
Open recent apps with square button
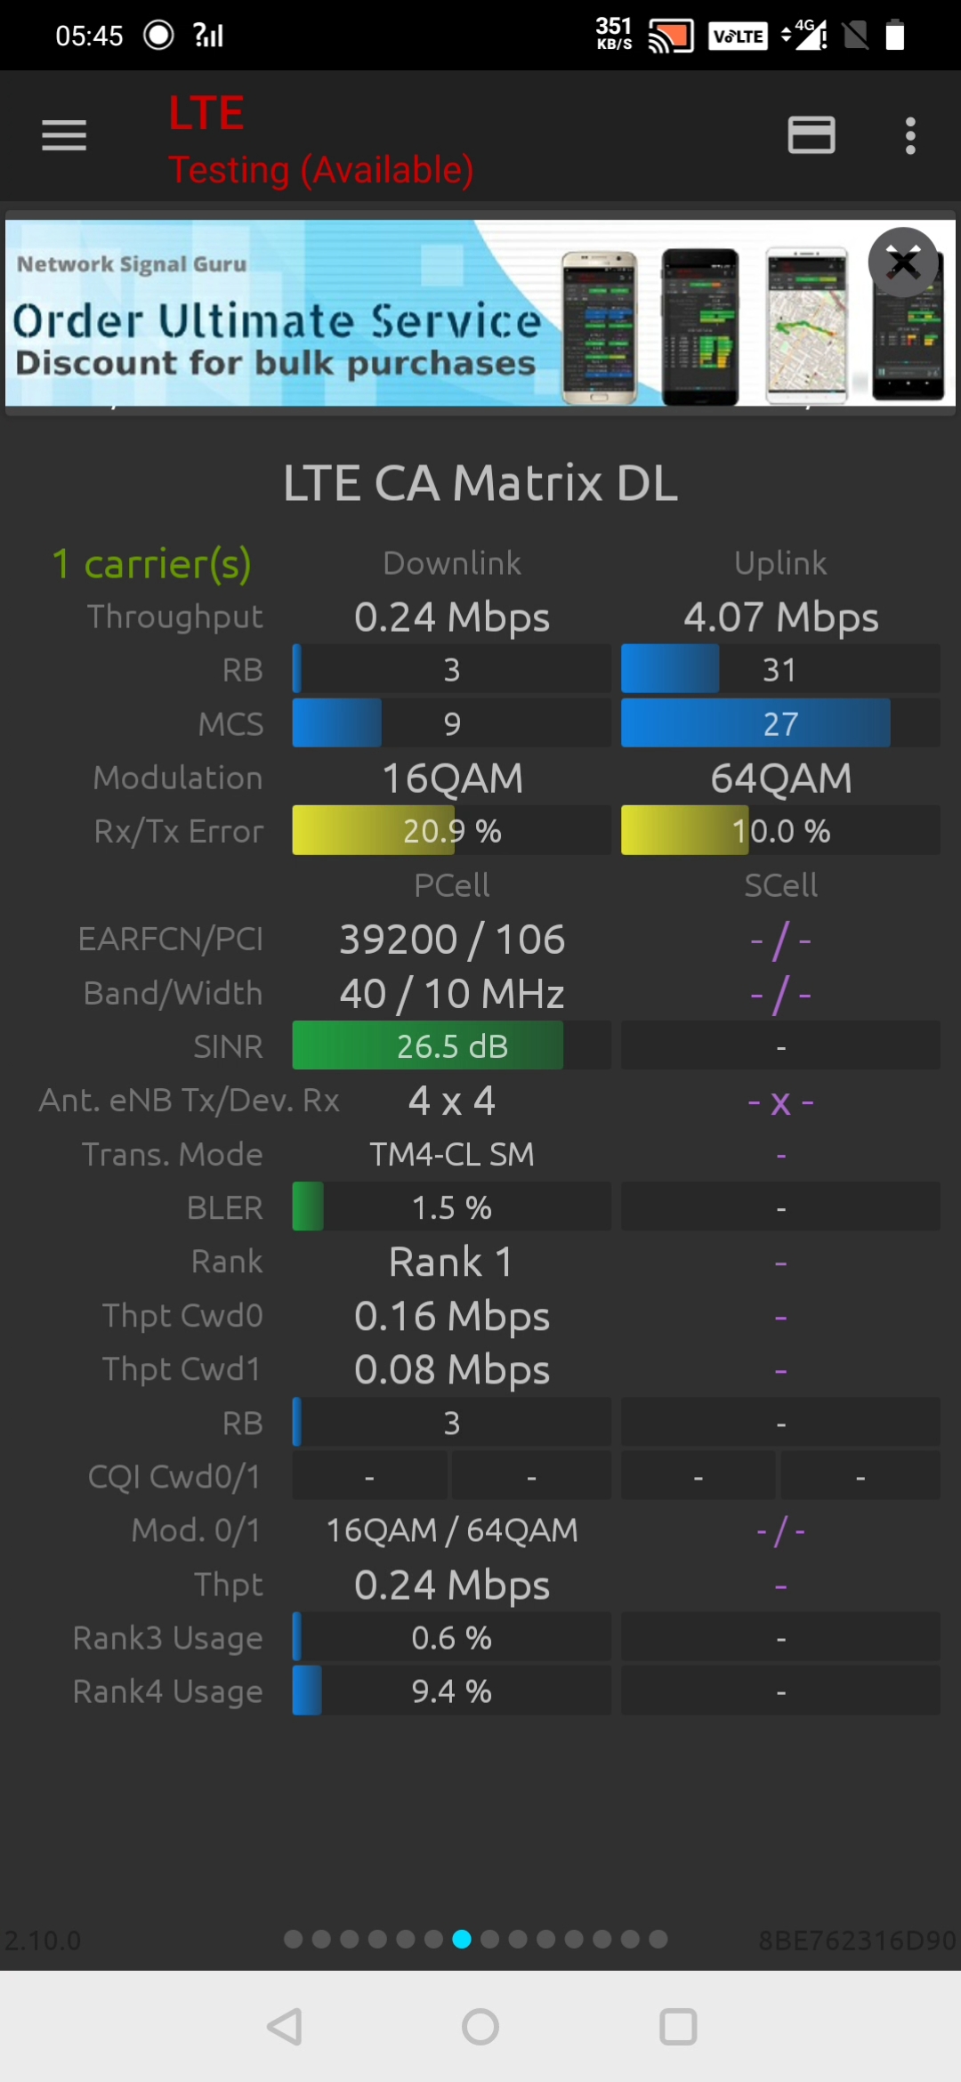point(677,2027)
